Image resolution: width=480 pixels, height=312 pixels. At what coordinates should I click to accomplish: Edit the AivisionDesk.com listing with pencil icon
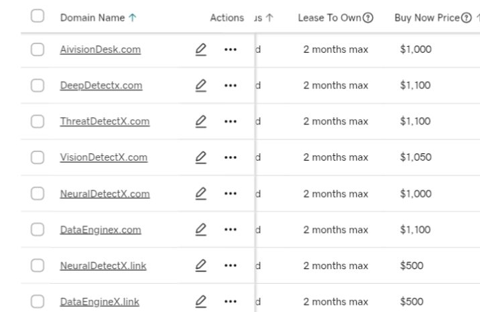click(201, 49)
